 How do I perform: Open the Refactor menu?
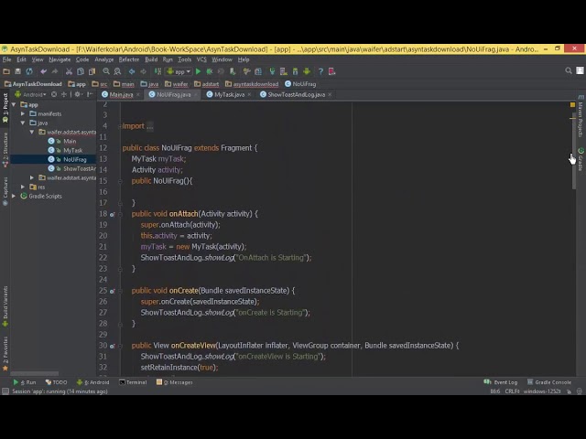(128, 59)
